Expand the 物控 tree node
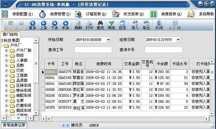 pyautogui.click(x=6, y=56)
